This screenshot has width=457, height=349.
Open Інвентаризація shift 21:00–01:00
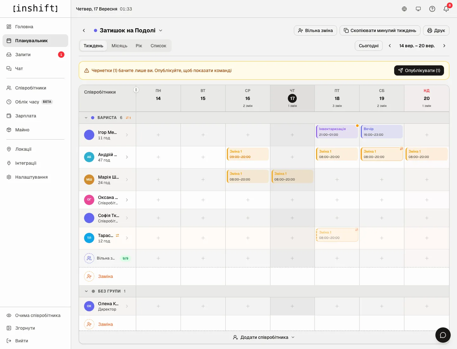tap(337, 132)
